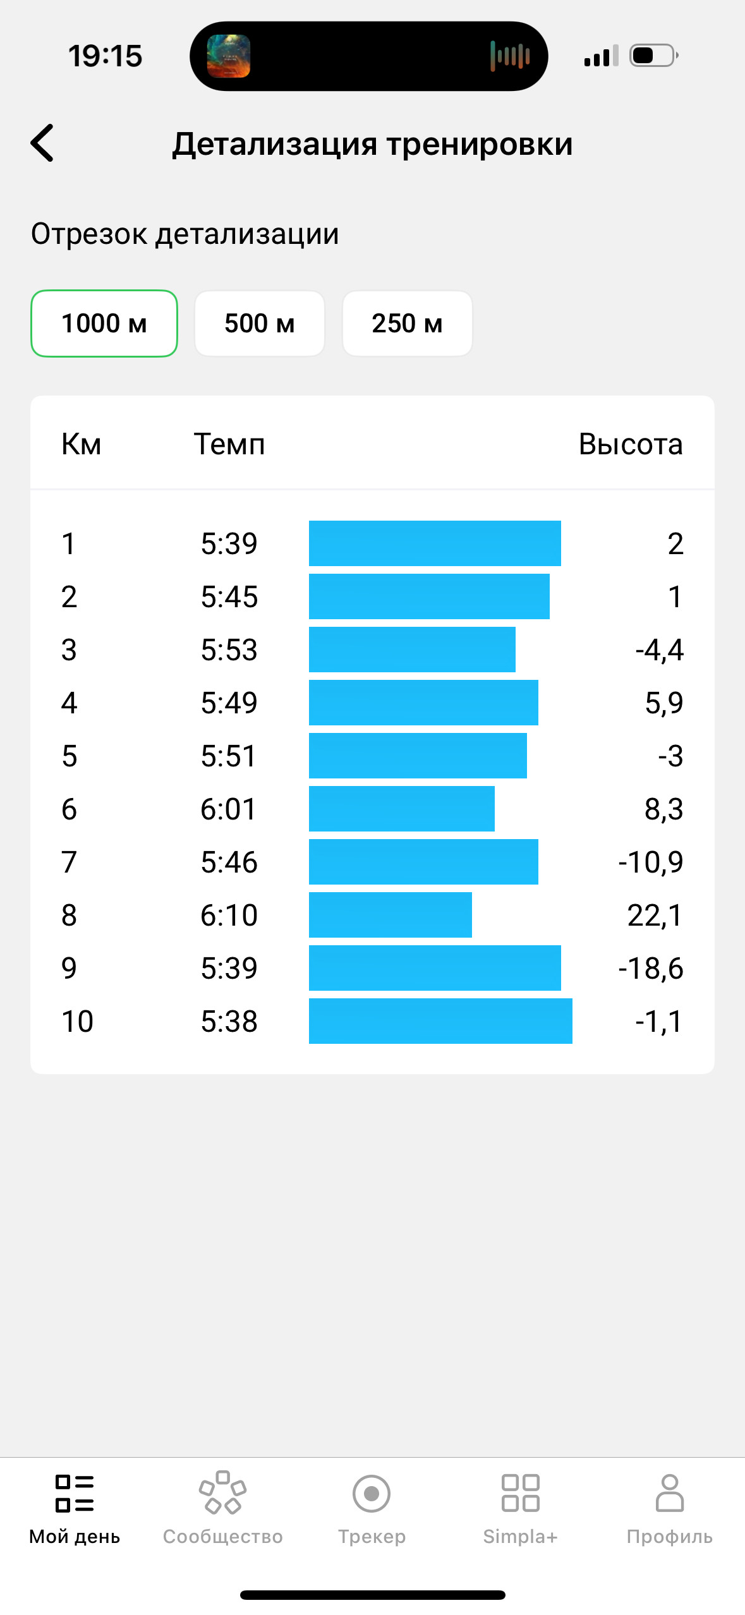The image size is (745, 1615).
Task: Tap the Темп column header
Action: click(229, 444)
